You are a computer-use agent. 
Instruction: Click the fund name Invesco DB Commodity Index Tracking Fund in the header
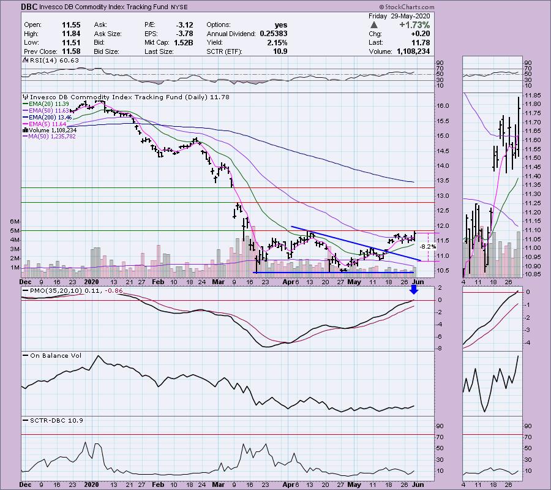104,7
